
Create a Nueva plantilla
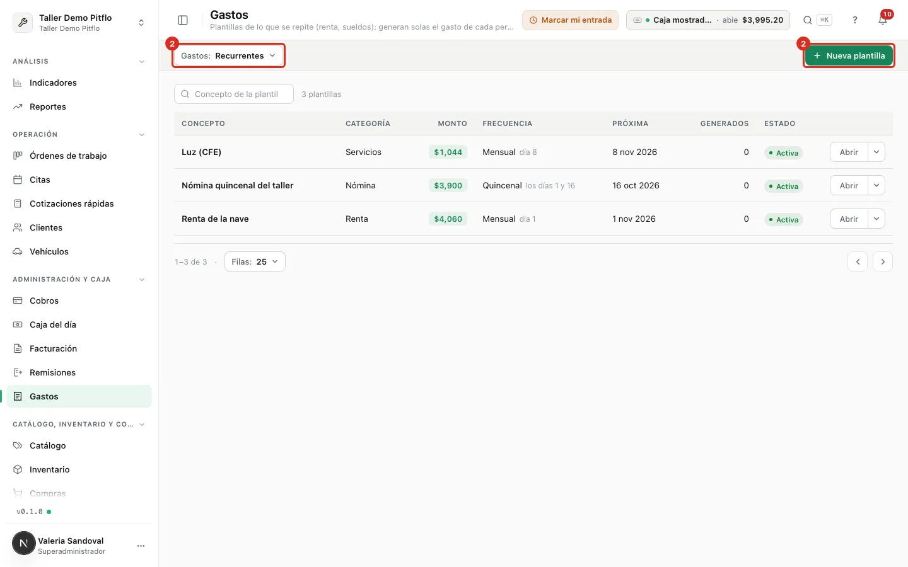click(849, 55)
